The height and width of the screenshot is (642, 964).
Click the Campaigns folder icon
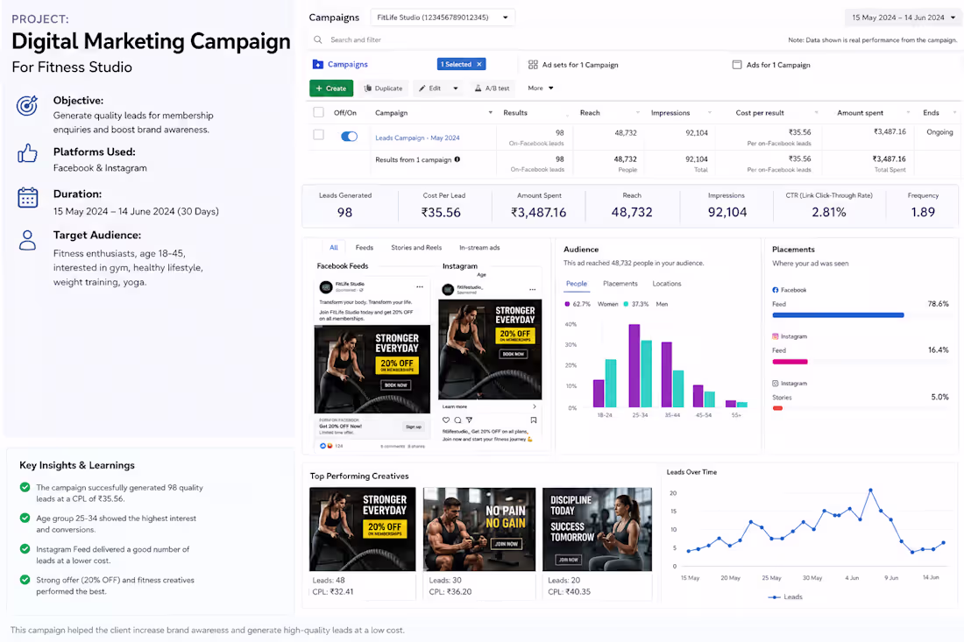(x=318, y=65)
